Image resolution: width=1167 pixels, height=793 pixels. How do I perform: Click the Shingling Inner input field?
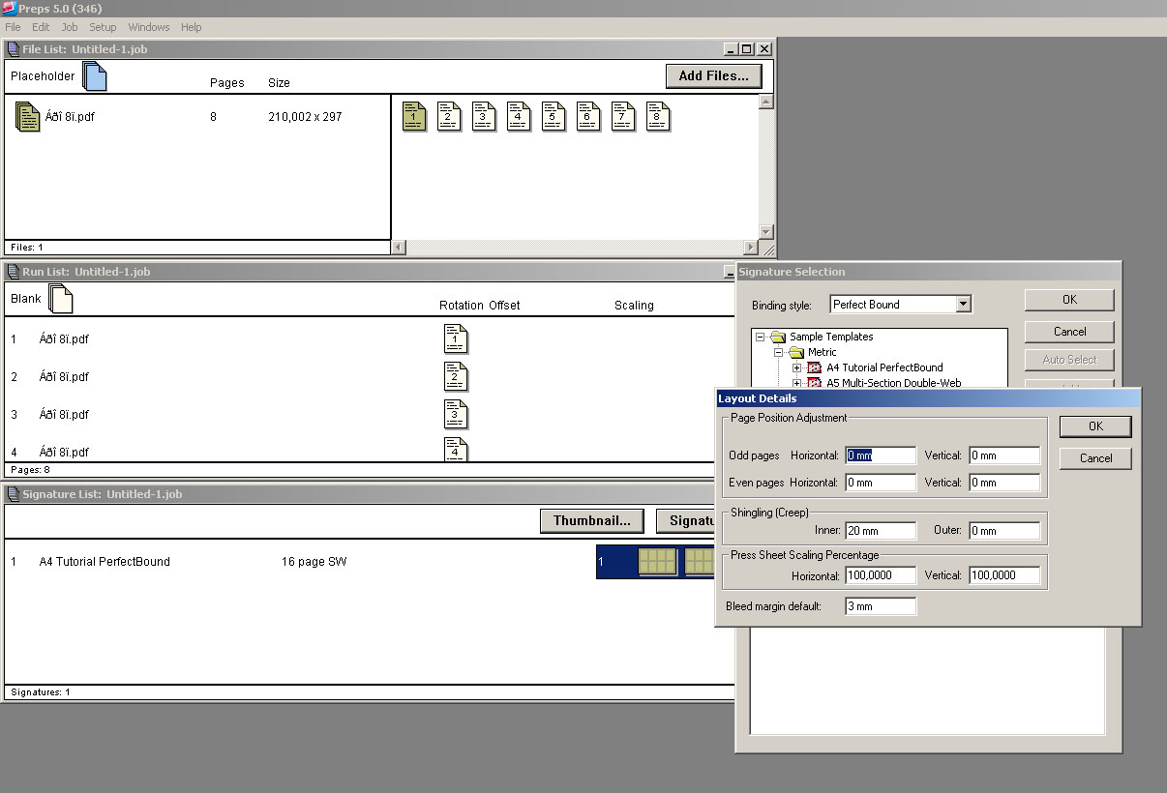[x=881, y=531]
